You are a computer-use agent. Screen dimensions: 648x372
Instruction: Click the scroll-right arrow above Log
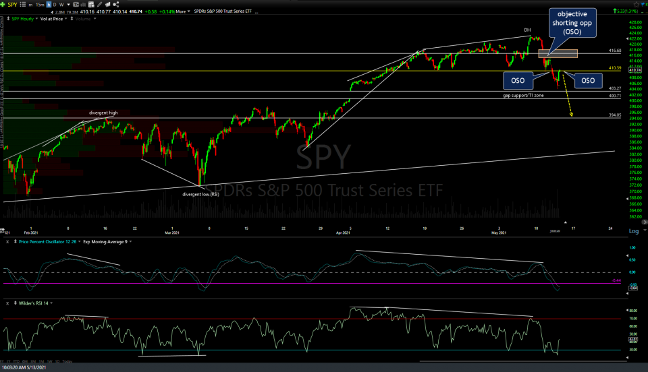tap(644, 222)
